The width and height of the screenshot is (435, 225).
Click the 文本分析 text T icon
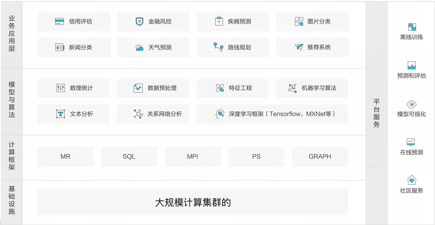[x=60, y=114]
